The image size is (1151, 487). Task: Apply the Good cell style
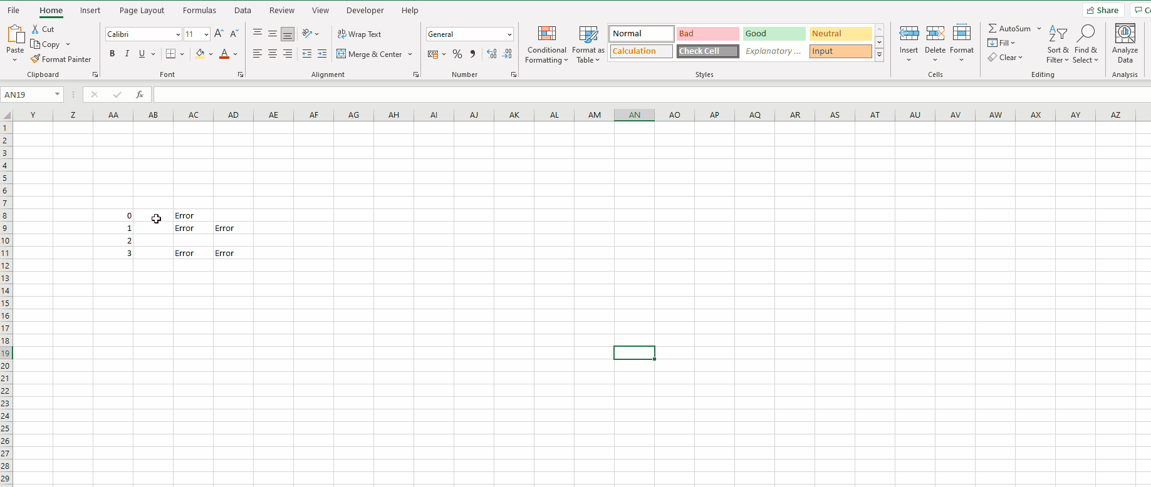coord(774,34)
